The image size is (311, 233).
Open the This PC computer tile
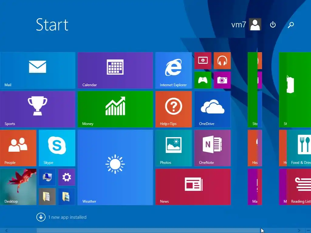tap(47, 177)
